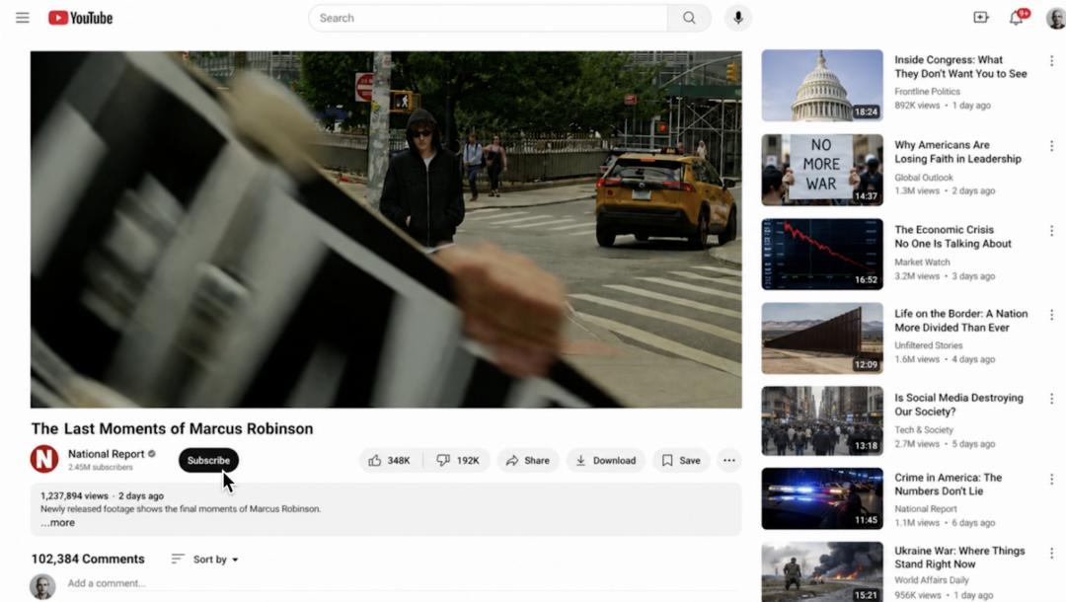Open the account avatar menu

(x=1055, y=18)
